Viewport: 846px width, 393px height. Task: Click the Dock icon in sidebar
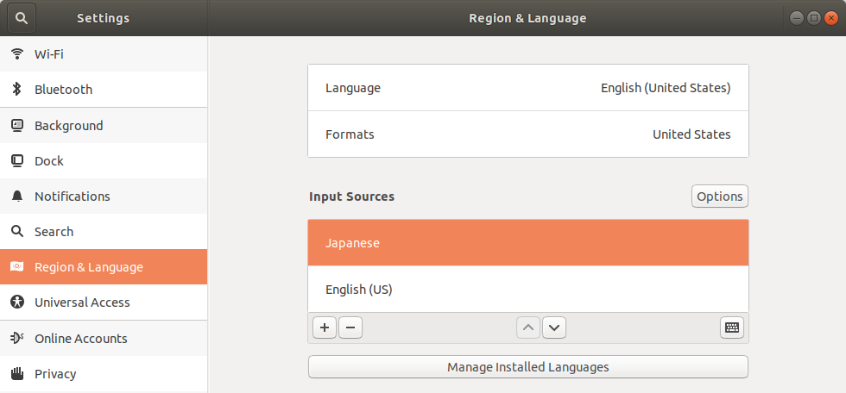pos(16,161)
